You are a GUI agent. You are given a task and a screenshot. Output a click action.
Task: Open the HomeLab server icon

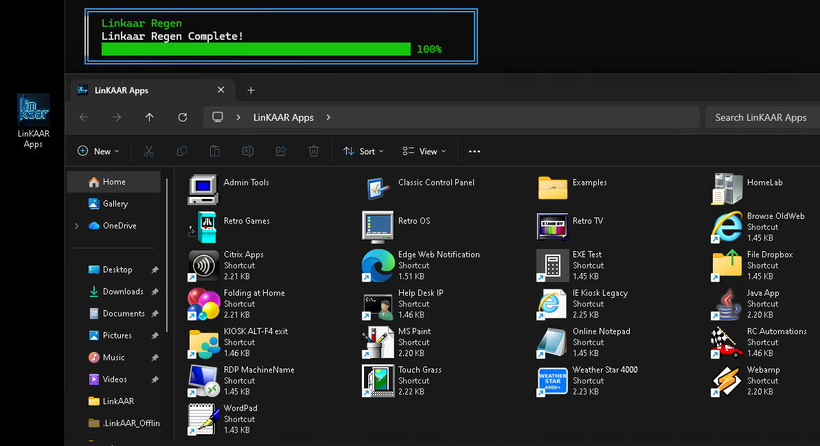727,189
